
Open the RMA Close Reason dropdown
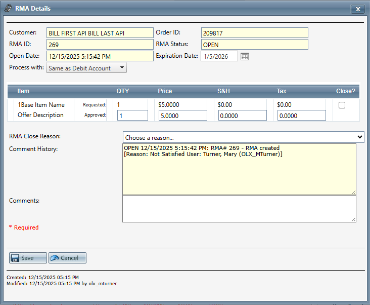(243, 137)
